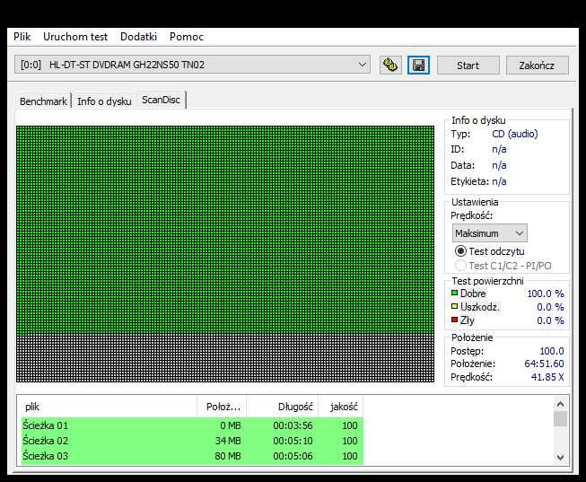586x482 pixels.
Task: Click the green Dobre color swatch
Action: click(454, 294)
